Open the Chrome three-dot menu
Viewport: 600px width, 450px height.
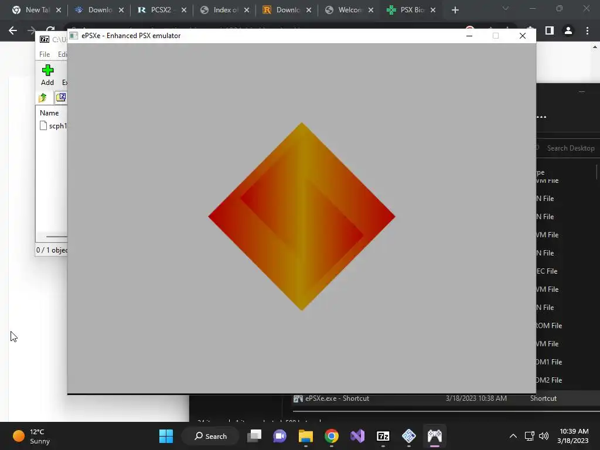pos(587,30)
